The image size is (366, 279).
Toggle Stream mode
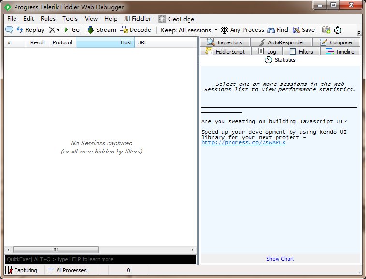pyautogui.click(x=102, y=30)
